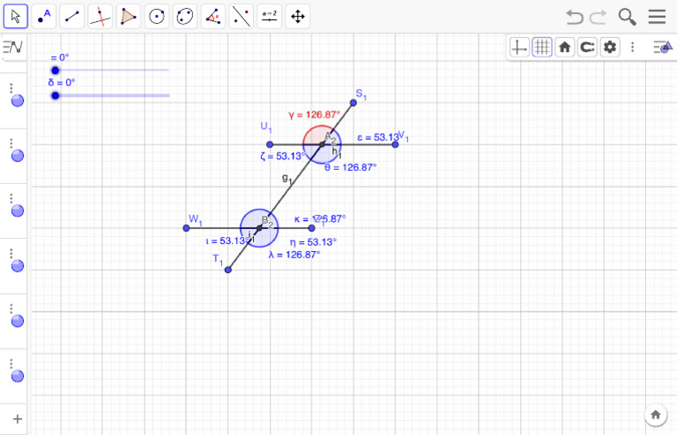Toggle visibility of second algebra object
The height and width of the screenshot is (435, 677).
point(18,156)
